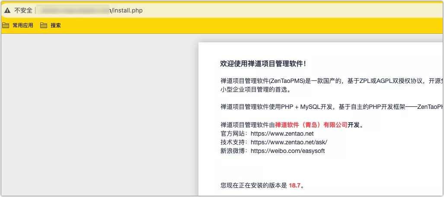This screenshot has width=444, height=197.
Task: Click the folder icon beside 常用应用
Action: point(6,25)
